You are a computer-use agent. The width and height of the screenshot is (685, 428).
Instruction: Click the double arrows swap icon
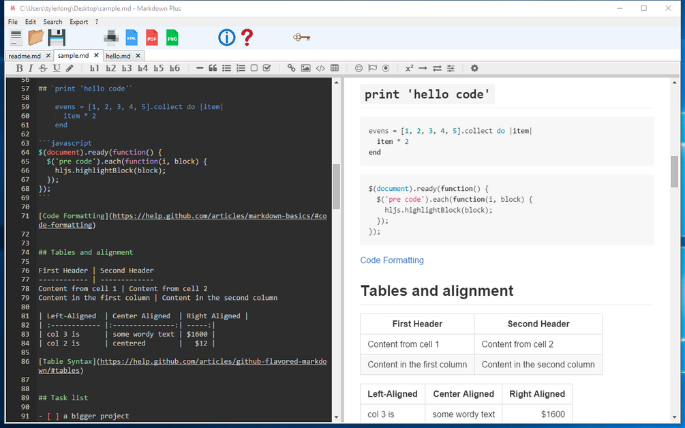437,68
